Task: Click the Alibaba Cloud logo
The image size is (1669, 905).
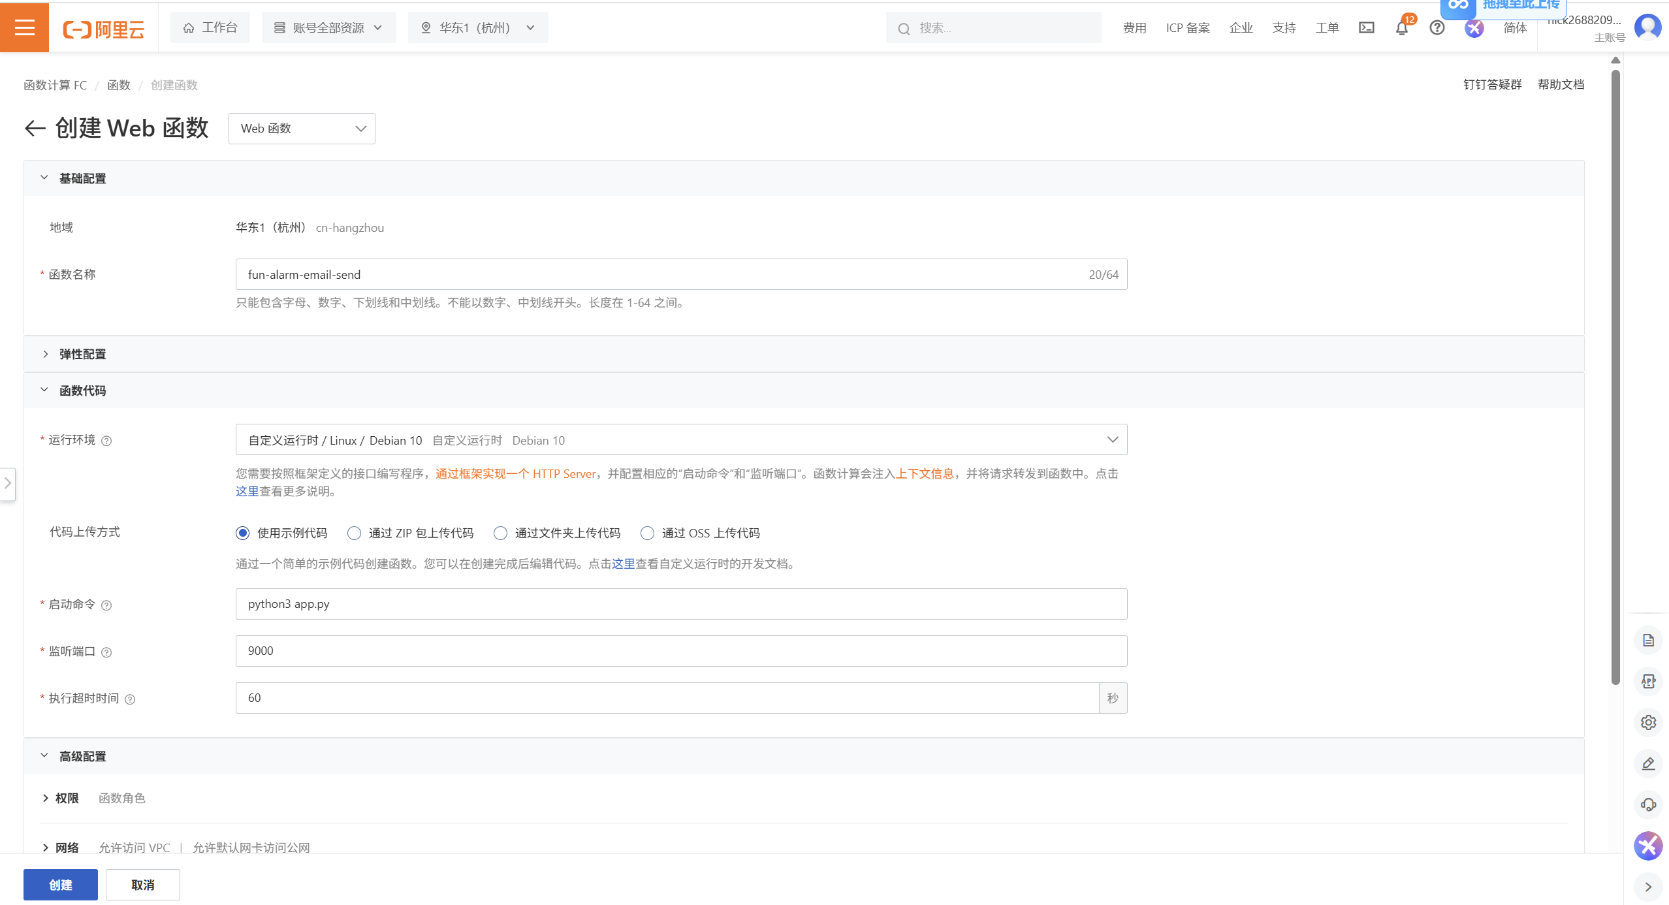Action: (103, 29)
